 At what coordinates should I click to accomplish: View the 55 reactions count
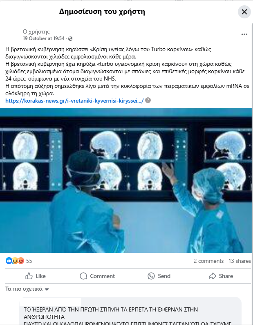(x=29, y=261)
